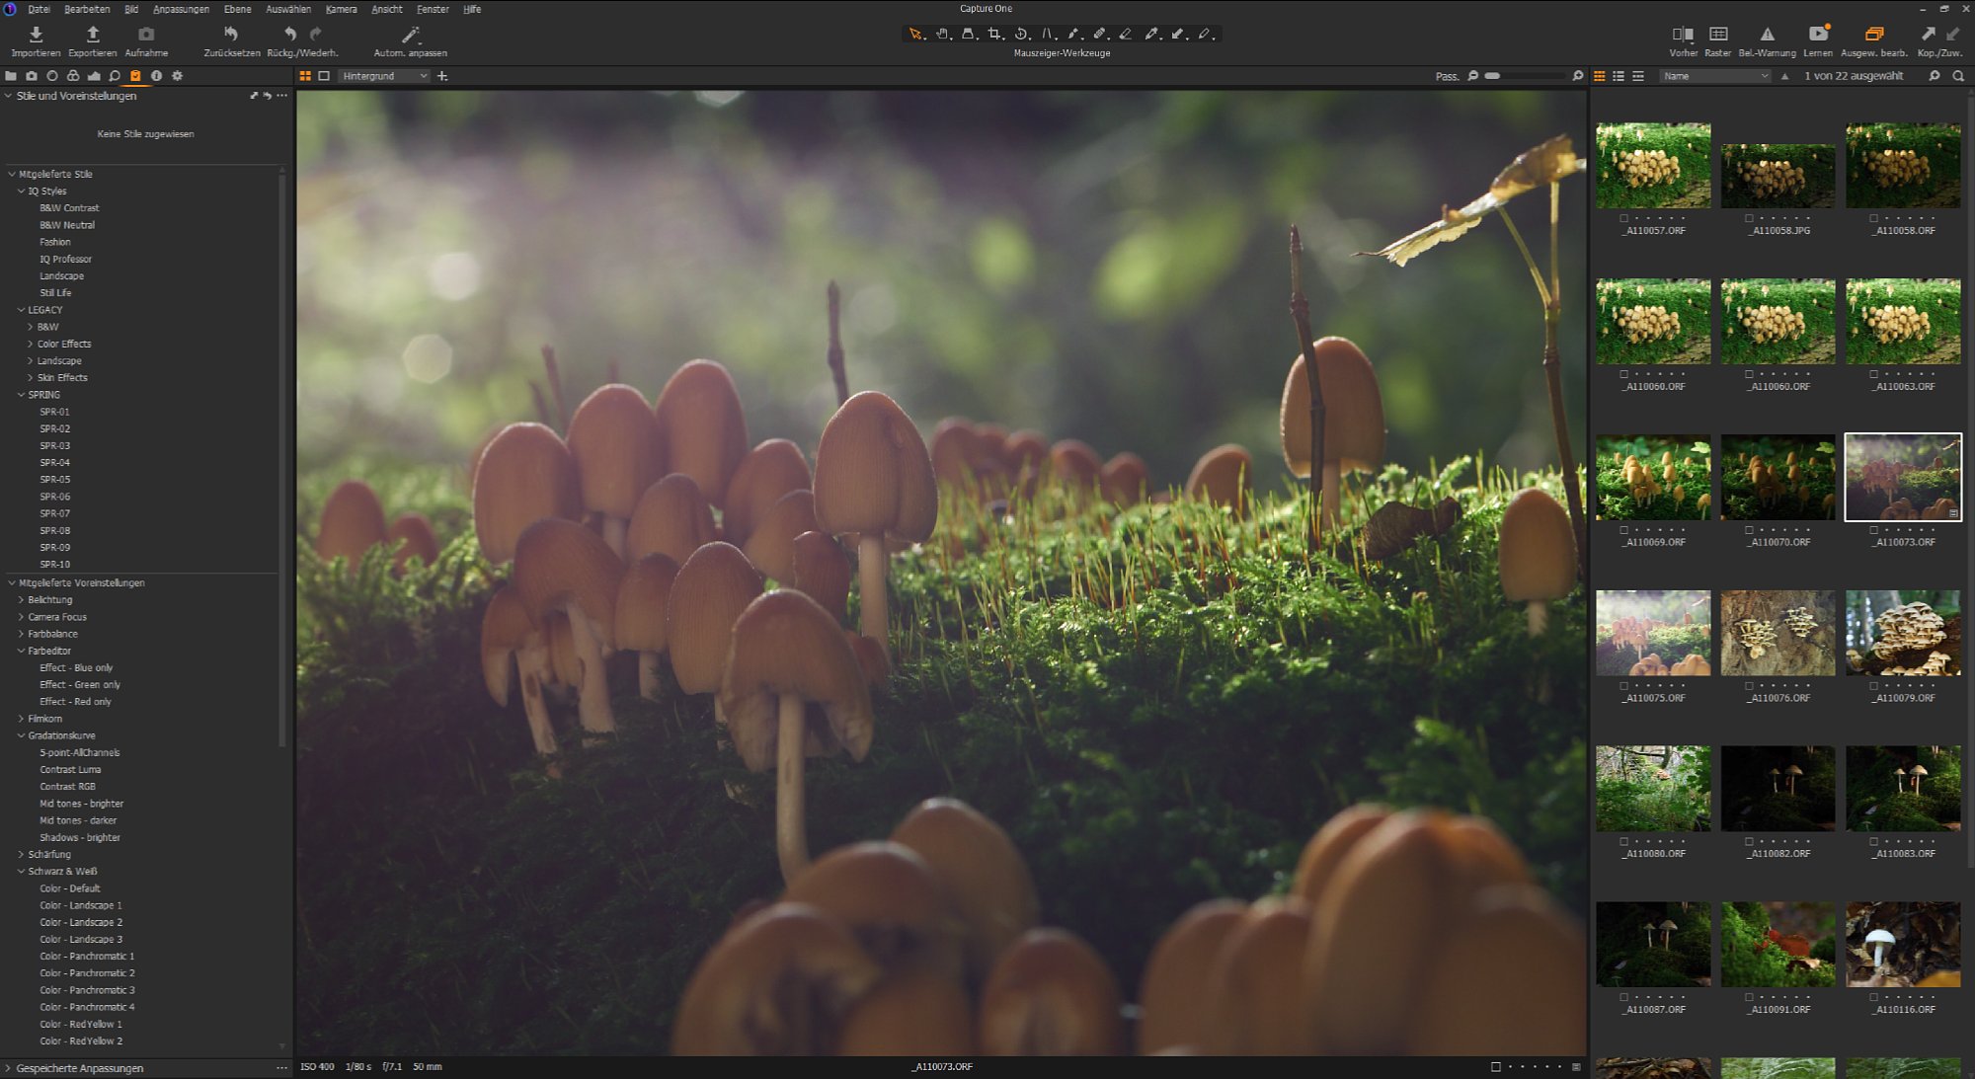Toggle the Bel.-Warnung exposure warning
The width and height of the screenshot is (1975, 1079).
(x=1768, y=35)
